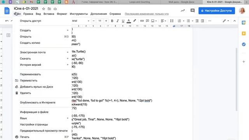The image size is (249, 140).
Task: Choose Открыть from the File menu
Action: [42, 37]
